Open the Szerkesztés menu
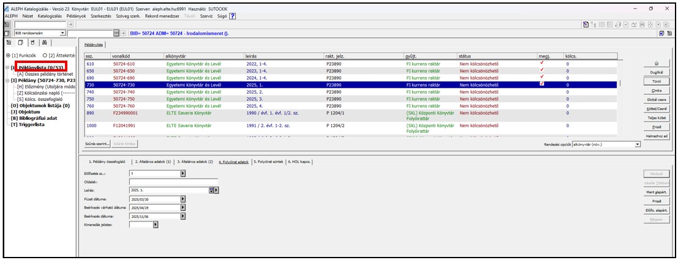Screen dimensions: 678x260 (x=100, y=16)
